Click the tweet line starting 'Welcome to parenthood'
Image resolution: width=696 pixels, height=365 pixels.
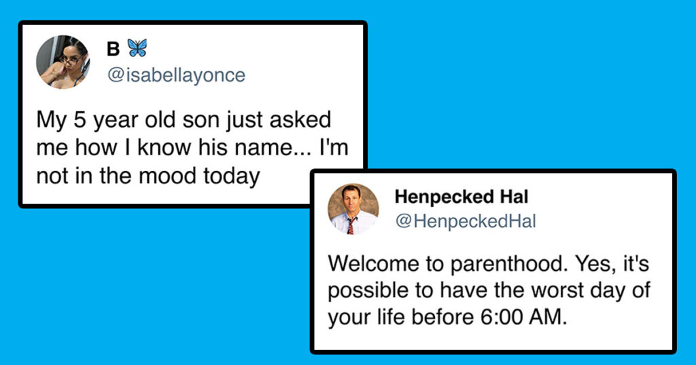488,264
